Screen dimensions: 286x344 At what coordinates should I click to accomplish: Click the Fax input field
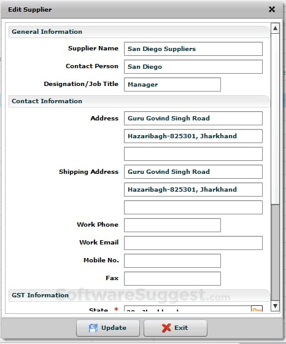pos(172,279)
